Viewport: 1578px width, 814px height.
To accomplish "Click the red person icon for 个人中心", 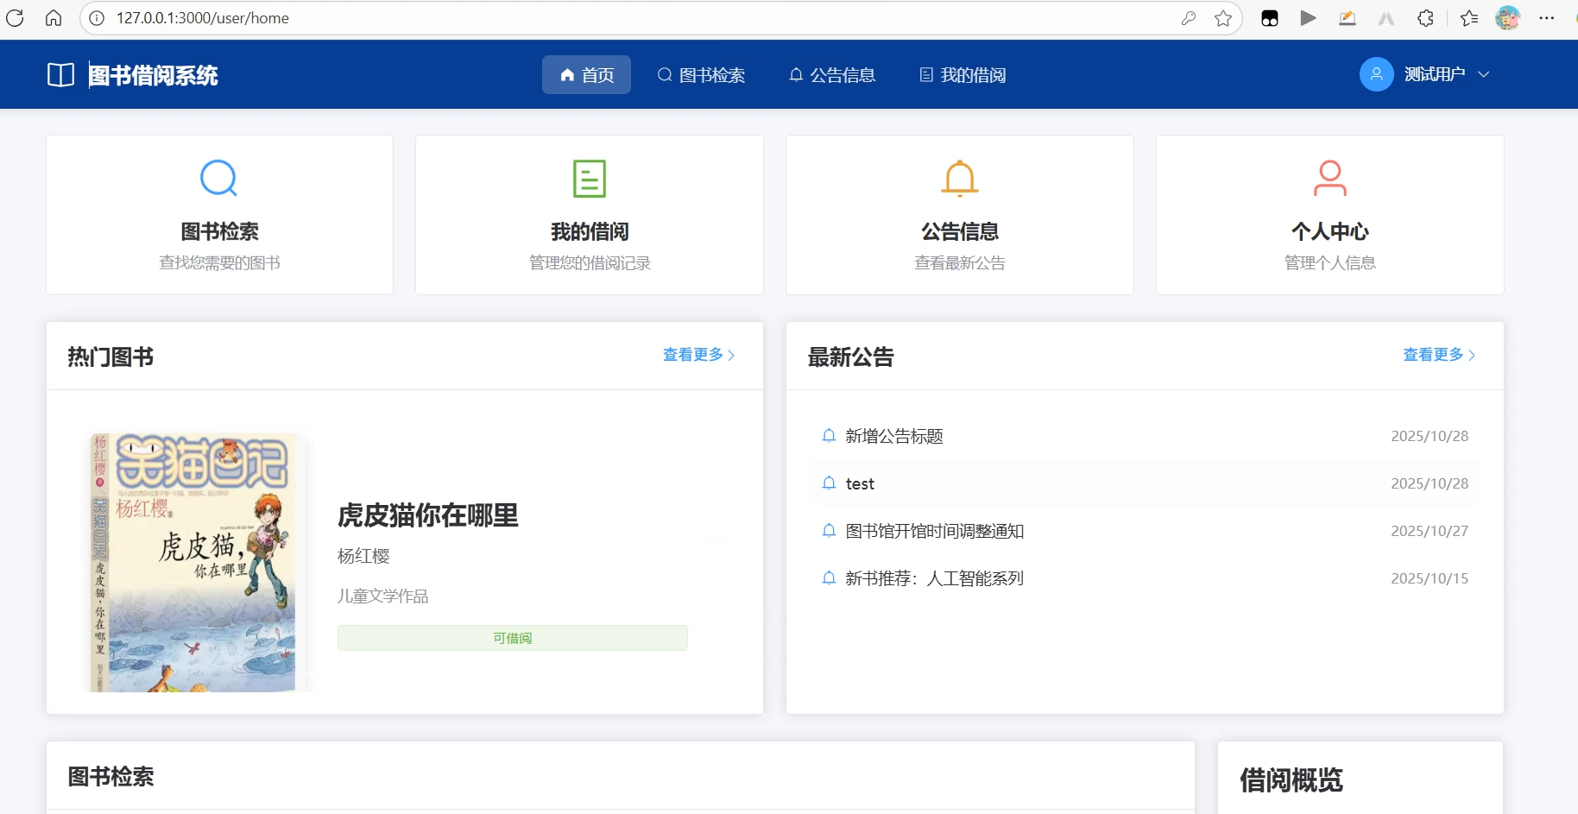I will [x=1329, y=178].
